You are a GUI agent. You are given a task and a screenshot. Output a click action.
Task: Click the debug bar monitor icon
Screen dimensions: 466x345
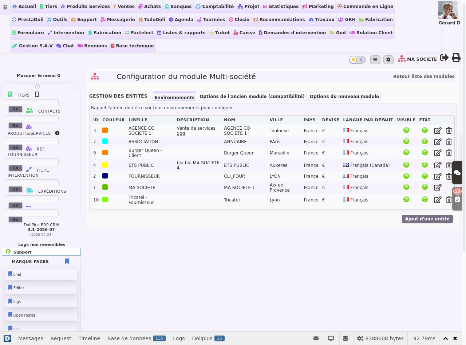coord(331,338)
